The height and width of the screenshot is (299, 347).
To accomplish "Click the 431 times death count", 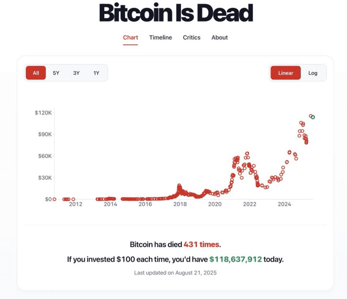I will (x=201, y=244).
